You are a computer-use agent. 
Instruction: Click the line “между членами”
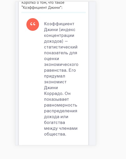coord(61,128)
